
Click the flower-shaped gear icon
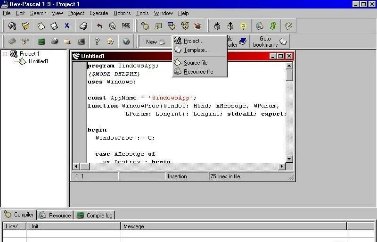pos(110,42)
